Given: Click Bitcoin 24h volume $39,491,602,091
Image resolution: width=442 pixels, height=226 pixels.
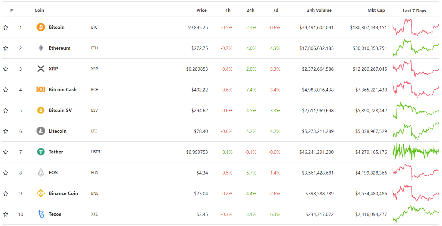Looking at the screenshot, I should click(x=316, y=27).
